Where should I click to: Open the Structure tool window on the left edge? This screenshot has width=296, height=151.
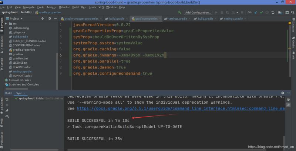coord(2,44)
